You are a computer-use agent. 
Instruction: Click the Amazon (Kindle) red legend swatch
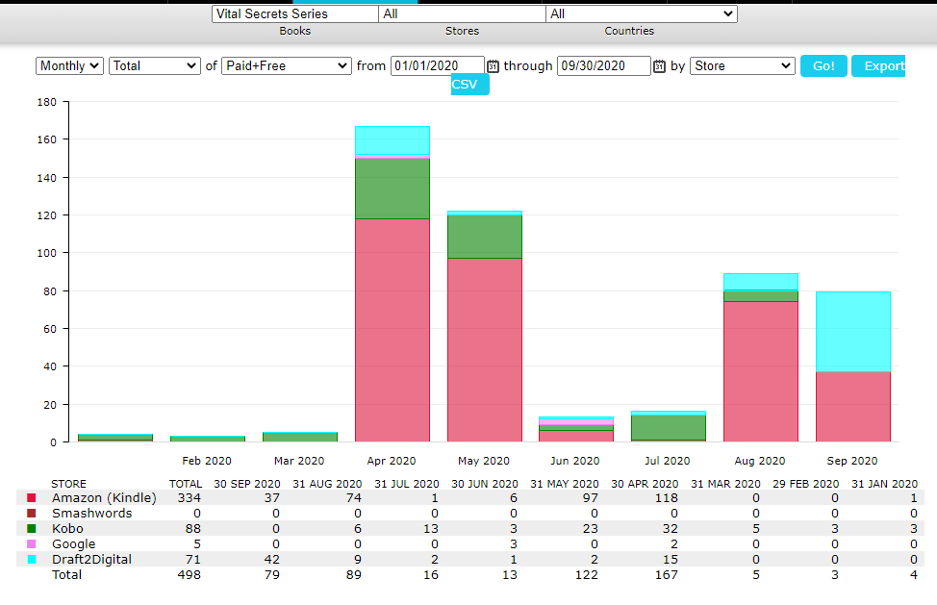click(32, 497)
